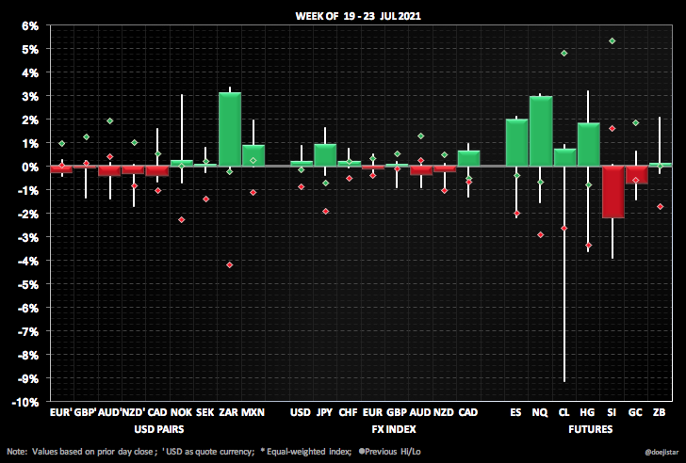Select the SEK axis label
This screenshot has height=463, width=686.
tap(205, 412)
